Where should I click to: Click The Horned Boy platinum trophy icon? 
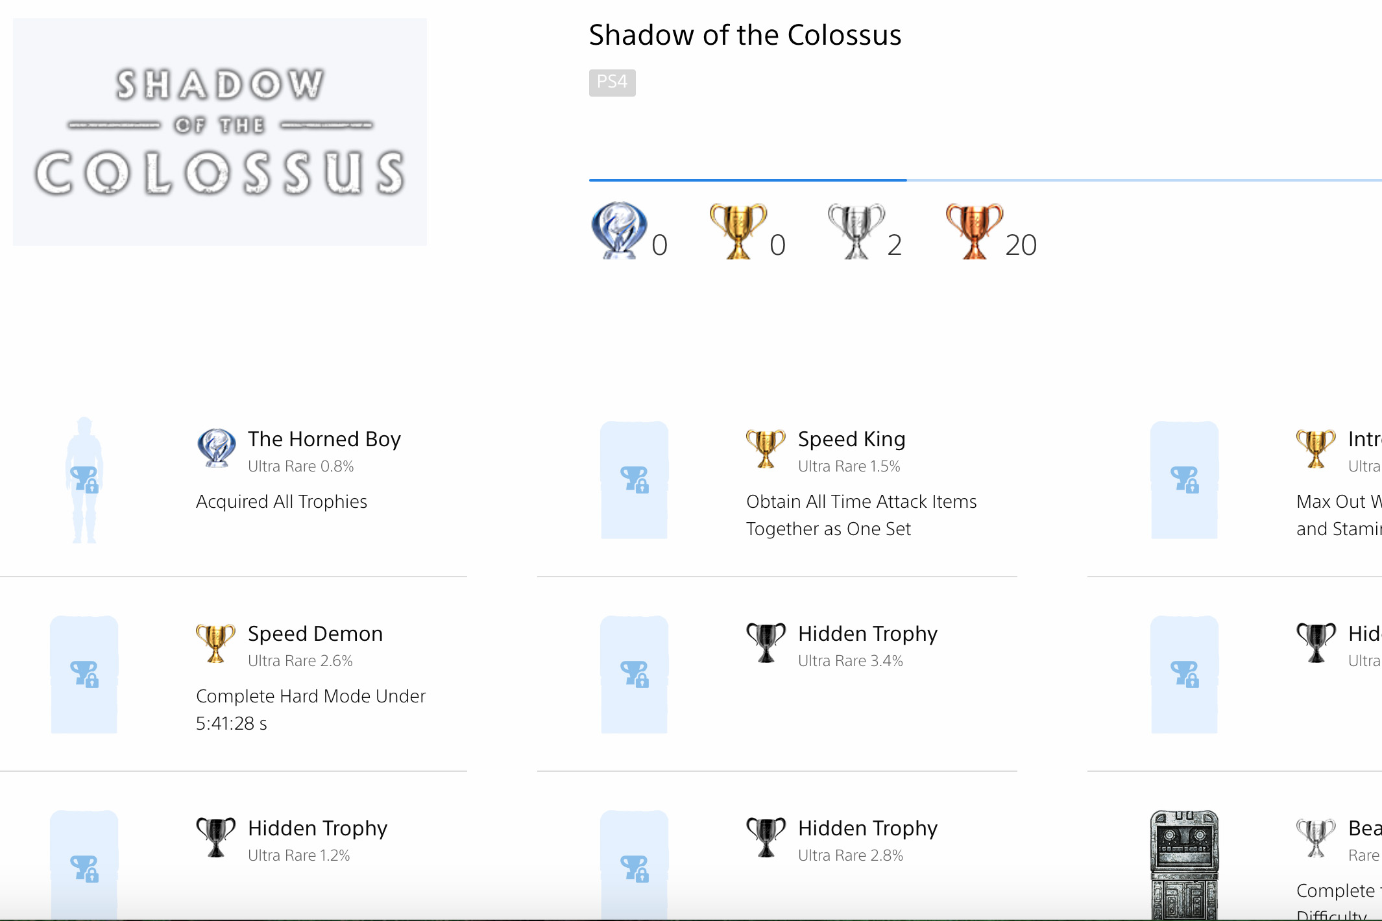pyautogui.click(x=216, y=450)
